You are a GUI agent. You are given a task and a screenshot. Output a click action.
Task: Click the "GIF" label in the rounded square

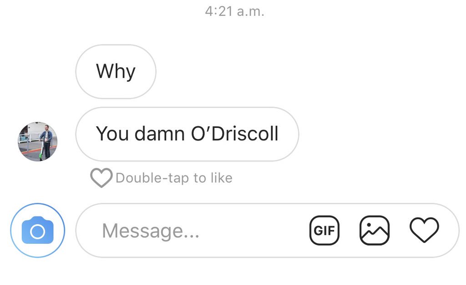324,231
